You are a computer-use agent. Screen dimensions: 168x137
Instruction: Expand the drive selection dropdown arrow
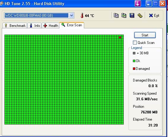(71, 16)
